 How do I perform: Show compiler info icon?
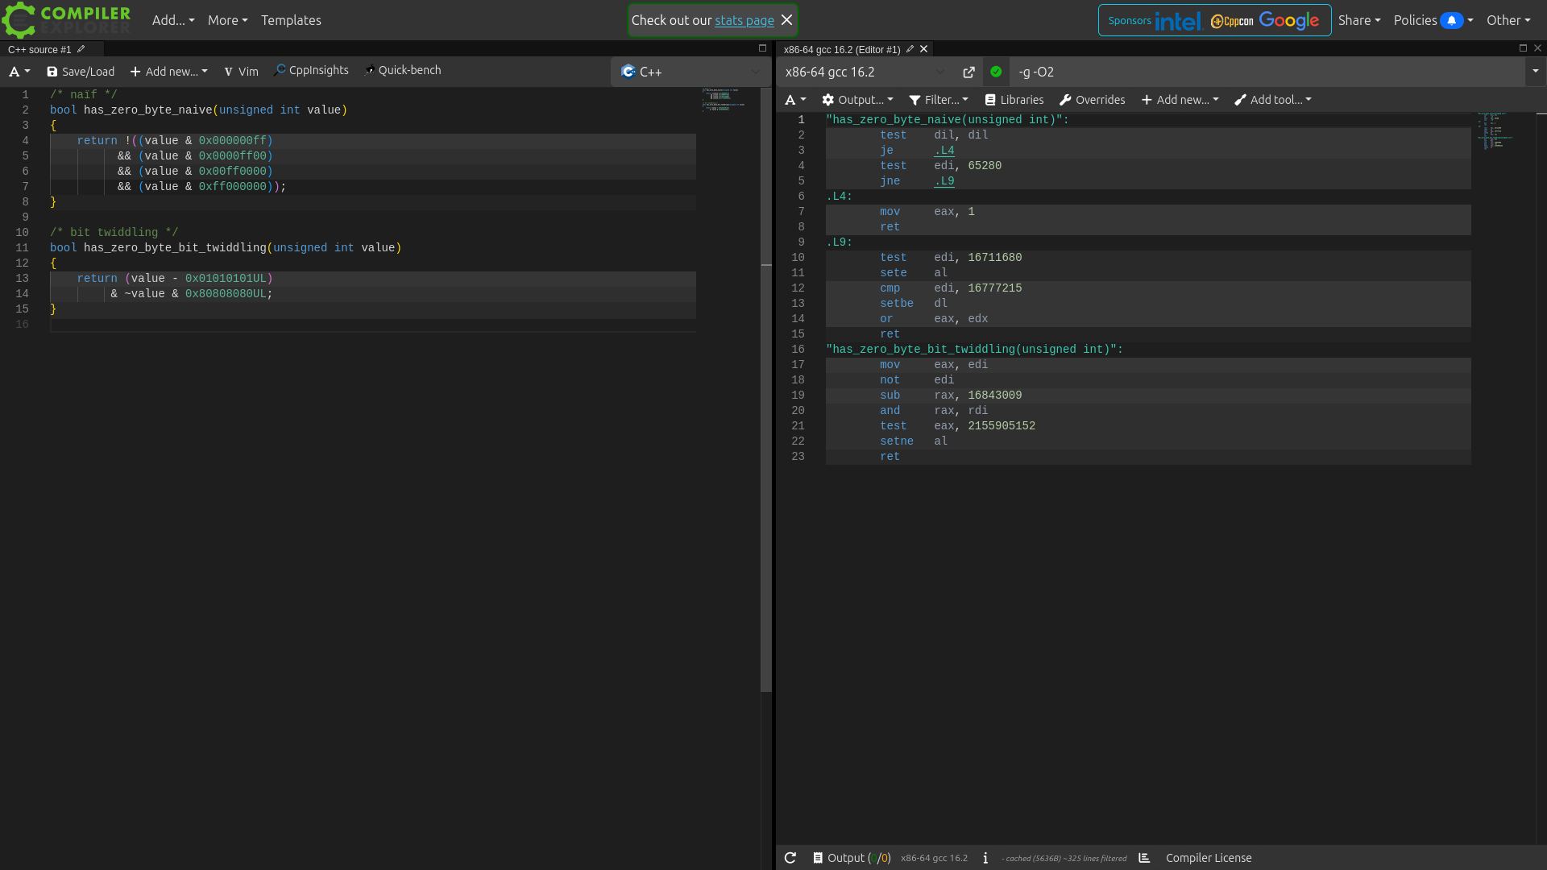pos(985,858)
